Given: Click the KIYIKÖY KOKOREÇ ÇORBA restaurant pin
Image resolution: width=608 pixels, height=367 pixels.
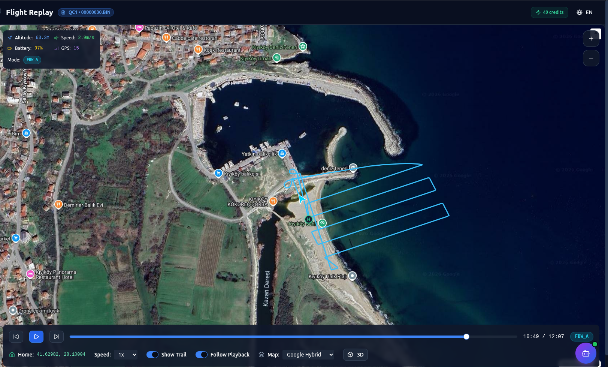Looking at the screenshot, I should coord(273,201).
